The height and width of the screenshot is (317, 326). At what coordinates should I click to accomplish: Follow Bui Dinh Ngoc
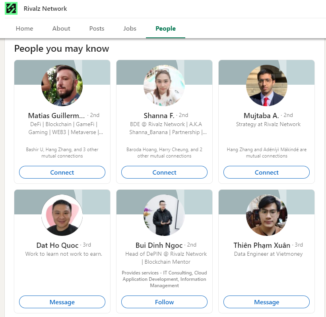(x=164, y=302)
